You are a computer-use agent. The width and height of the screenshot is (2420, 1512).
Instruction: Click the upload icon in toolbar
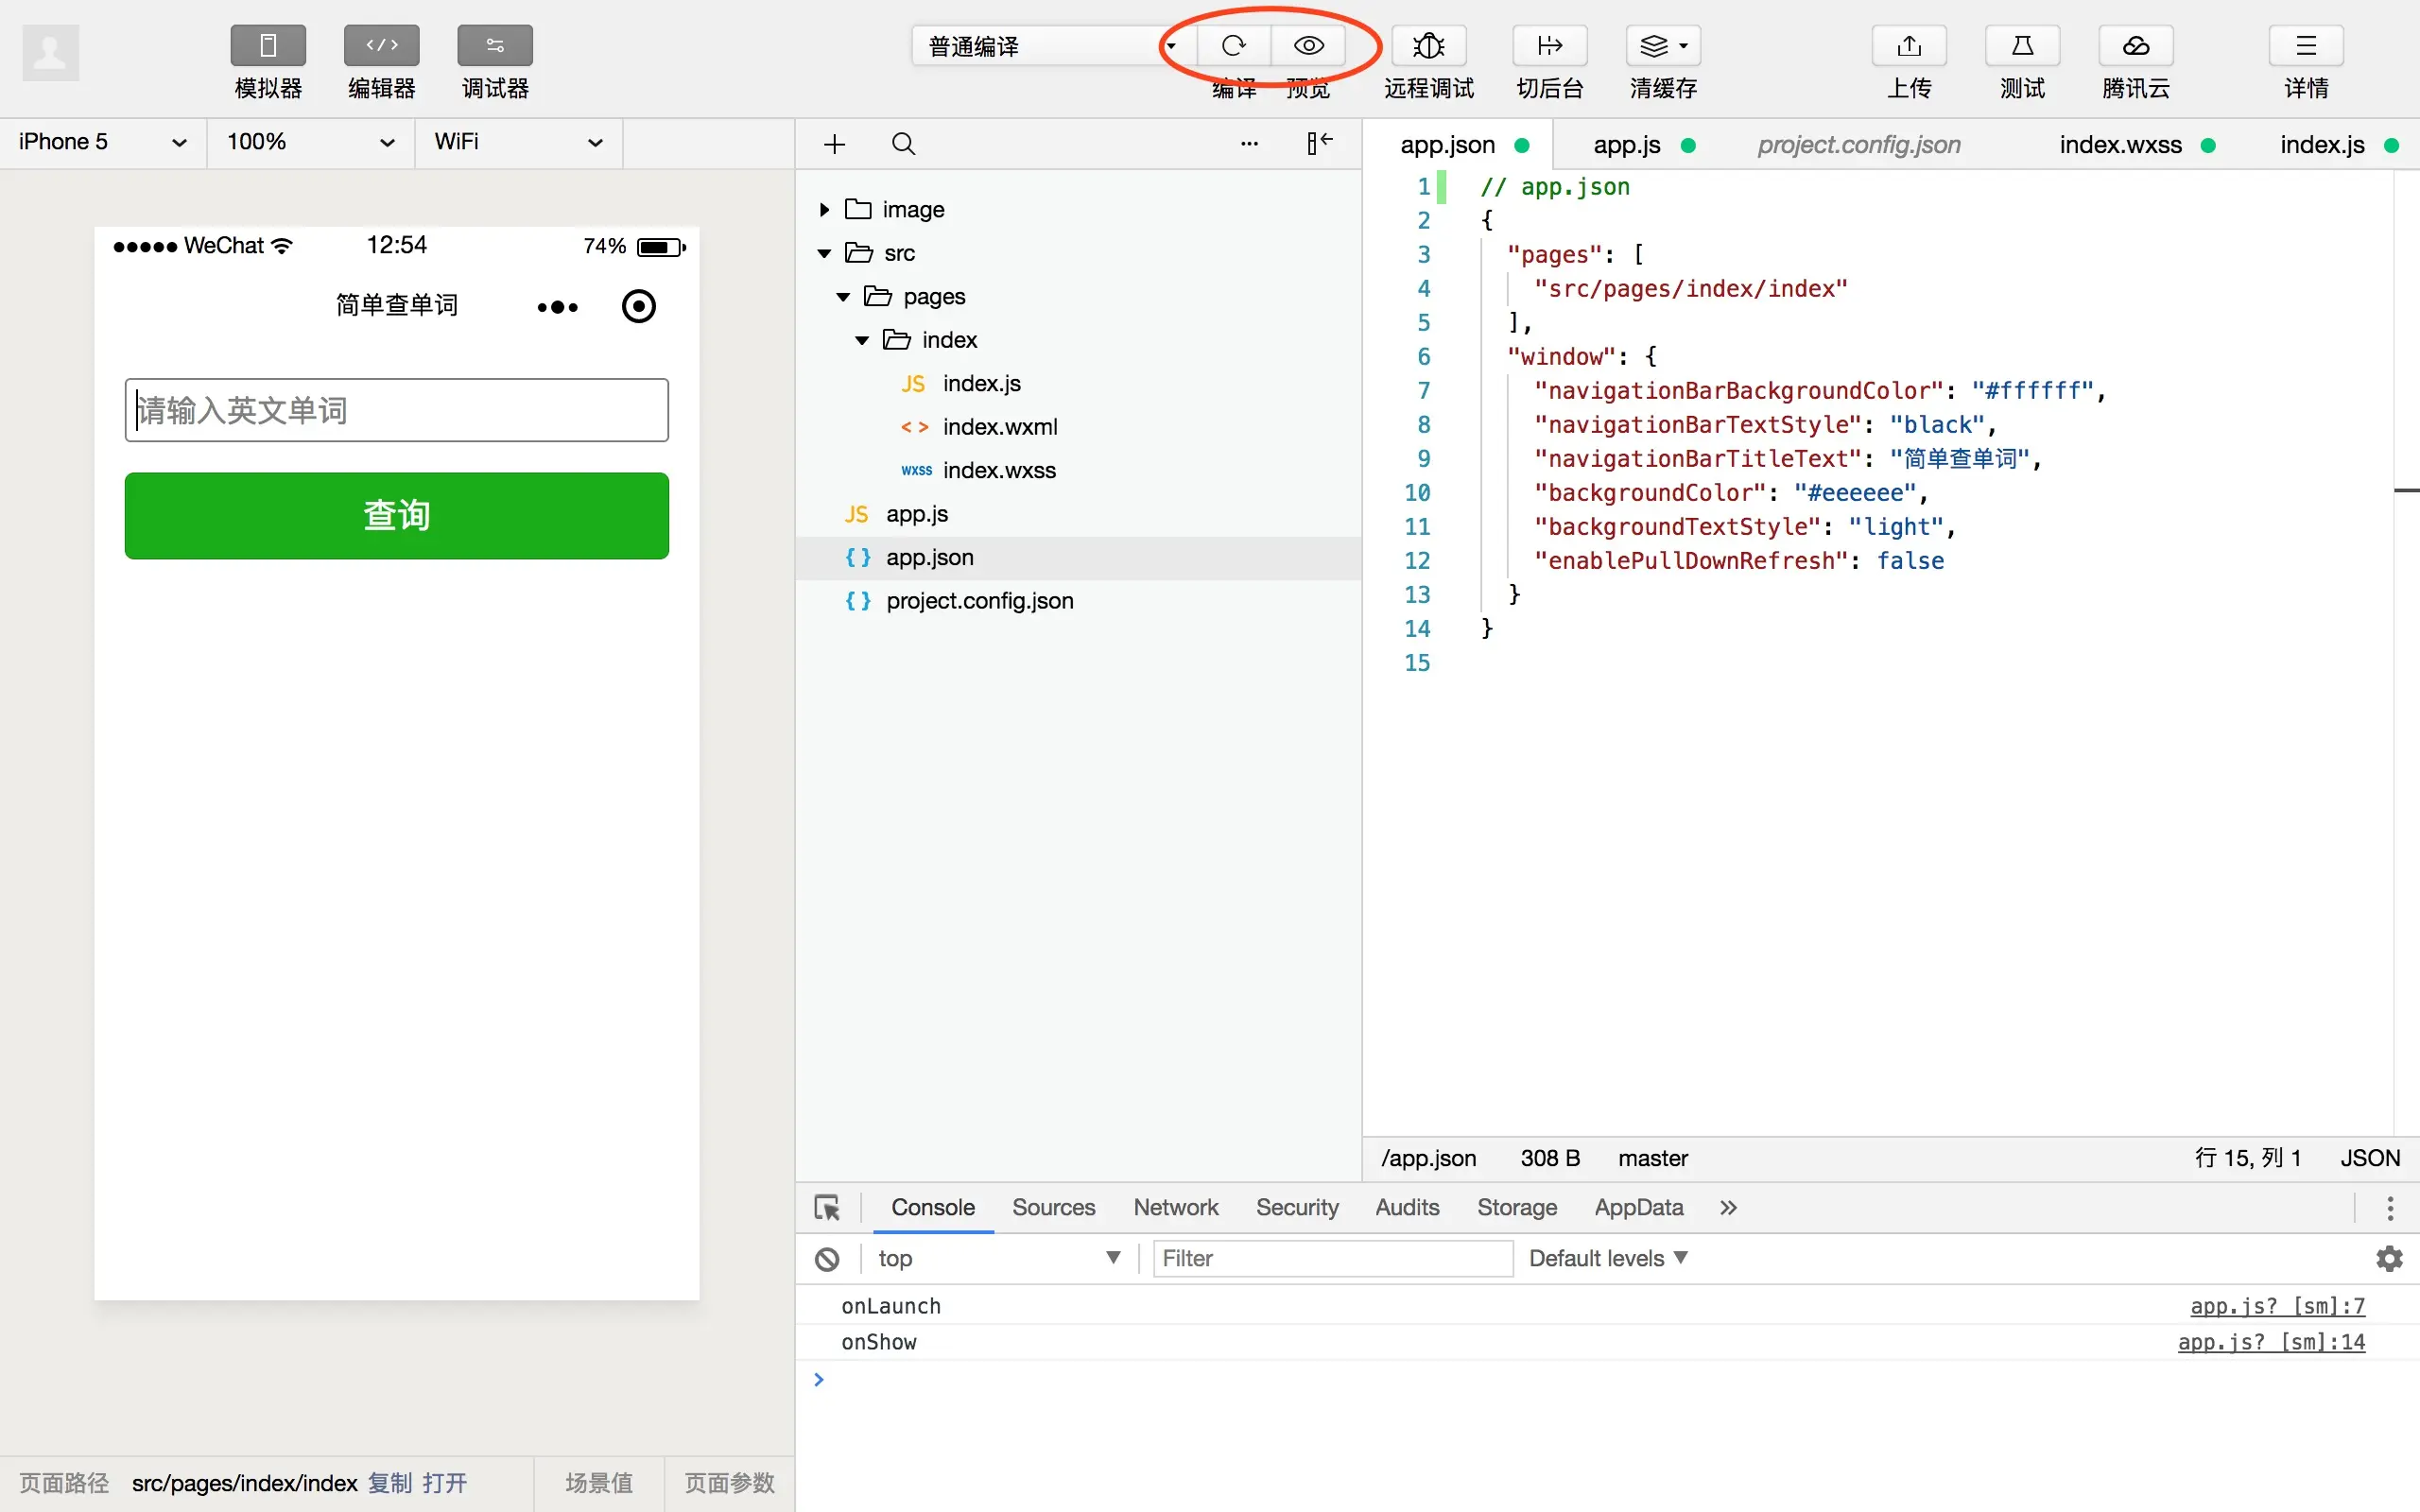1908,46
